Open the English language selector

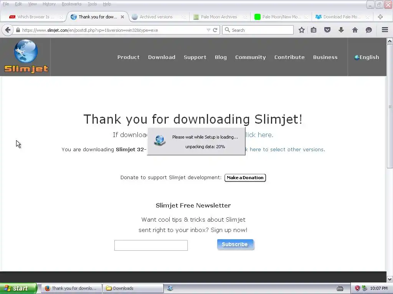click(367, 57)
